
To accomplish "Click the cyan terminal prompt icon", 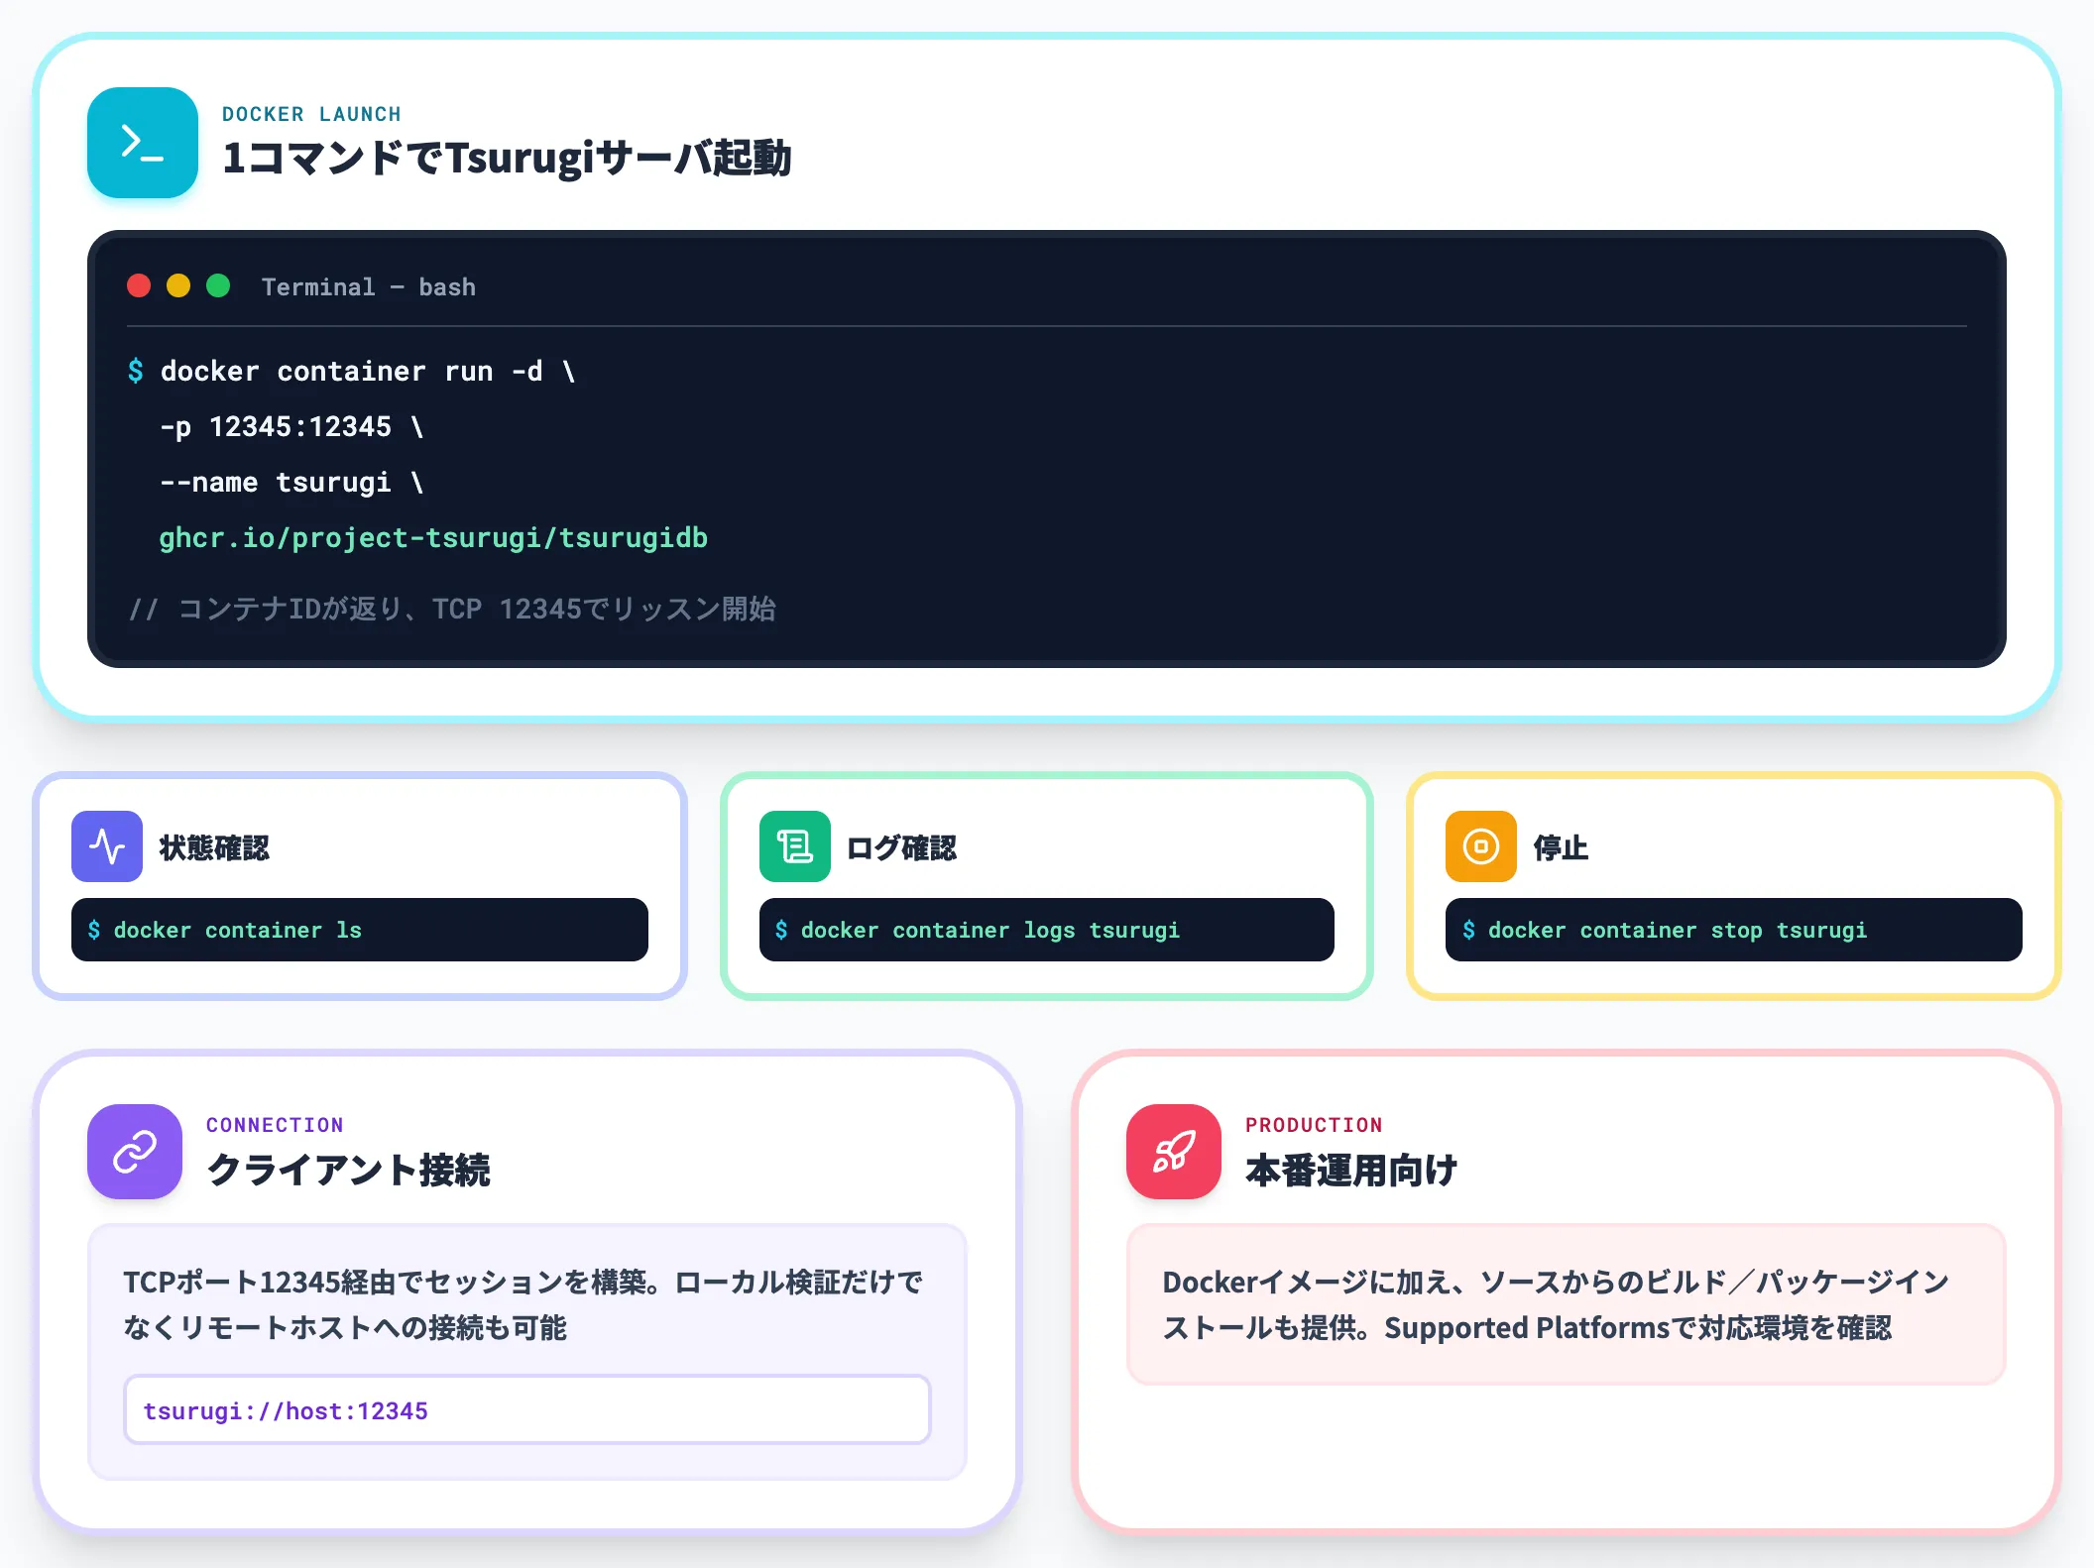I will click(143, 143).
